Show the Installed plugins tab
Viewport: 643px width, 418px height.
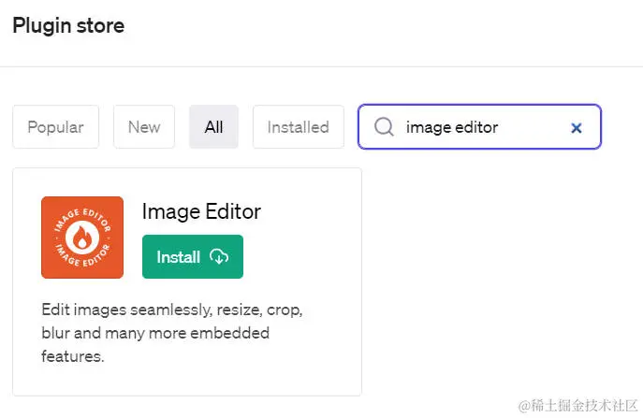[x=299, y=126]
